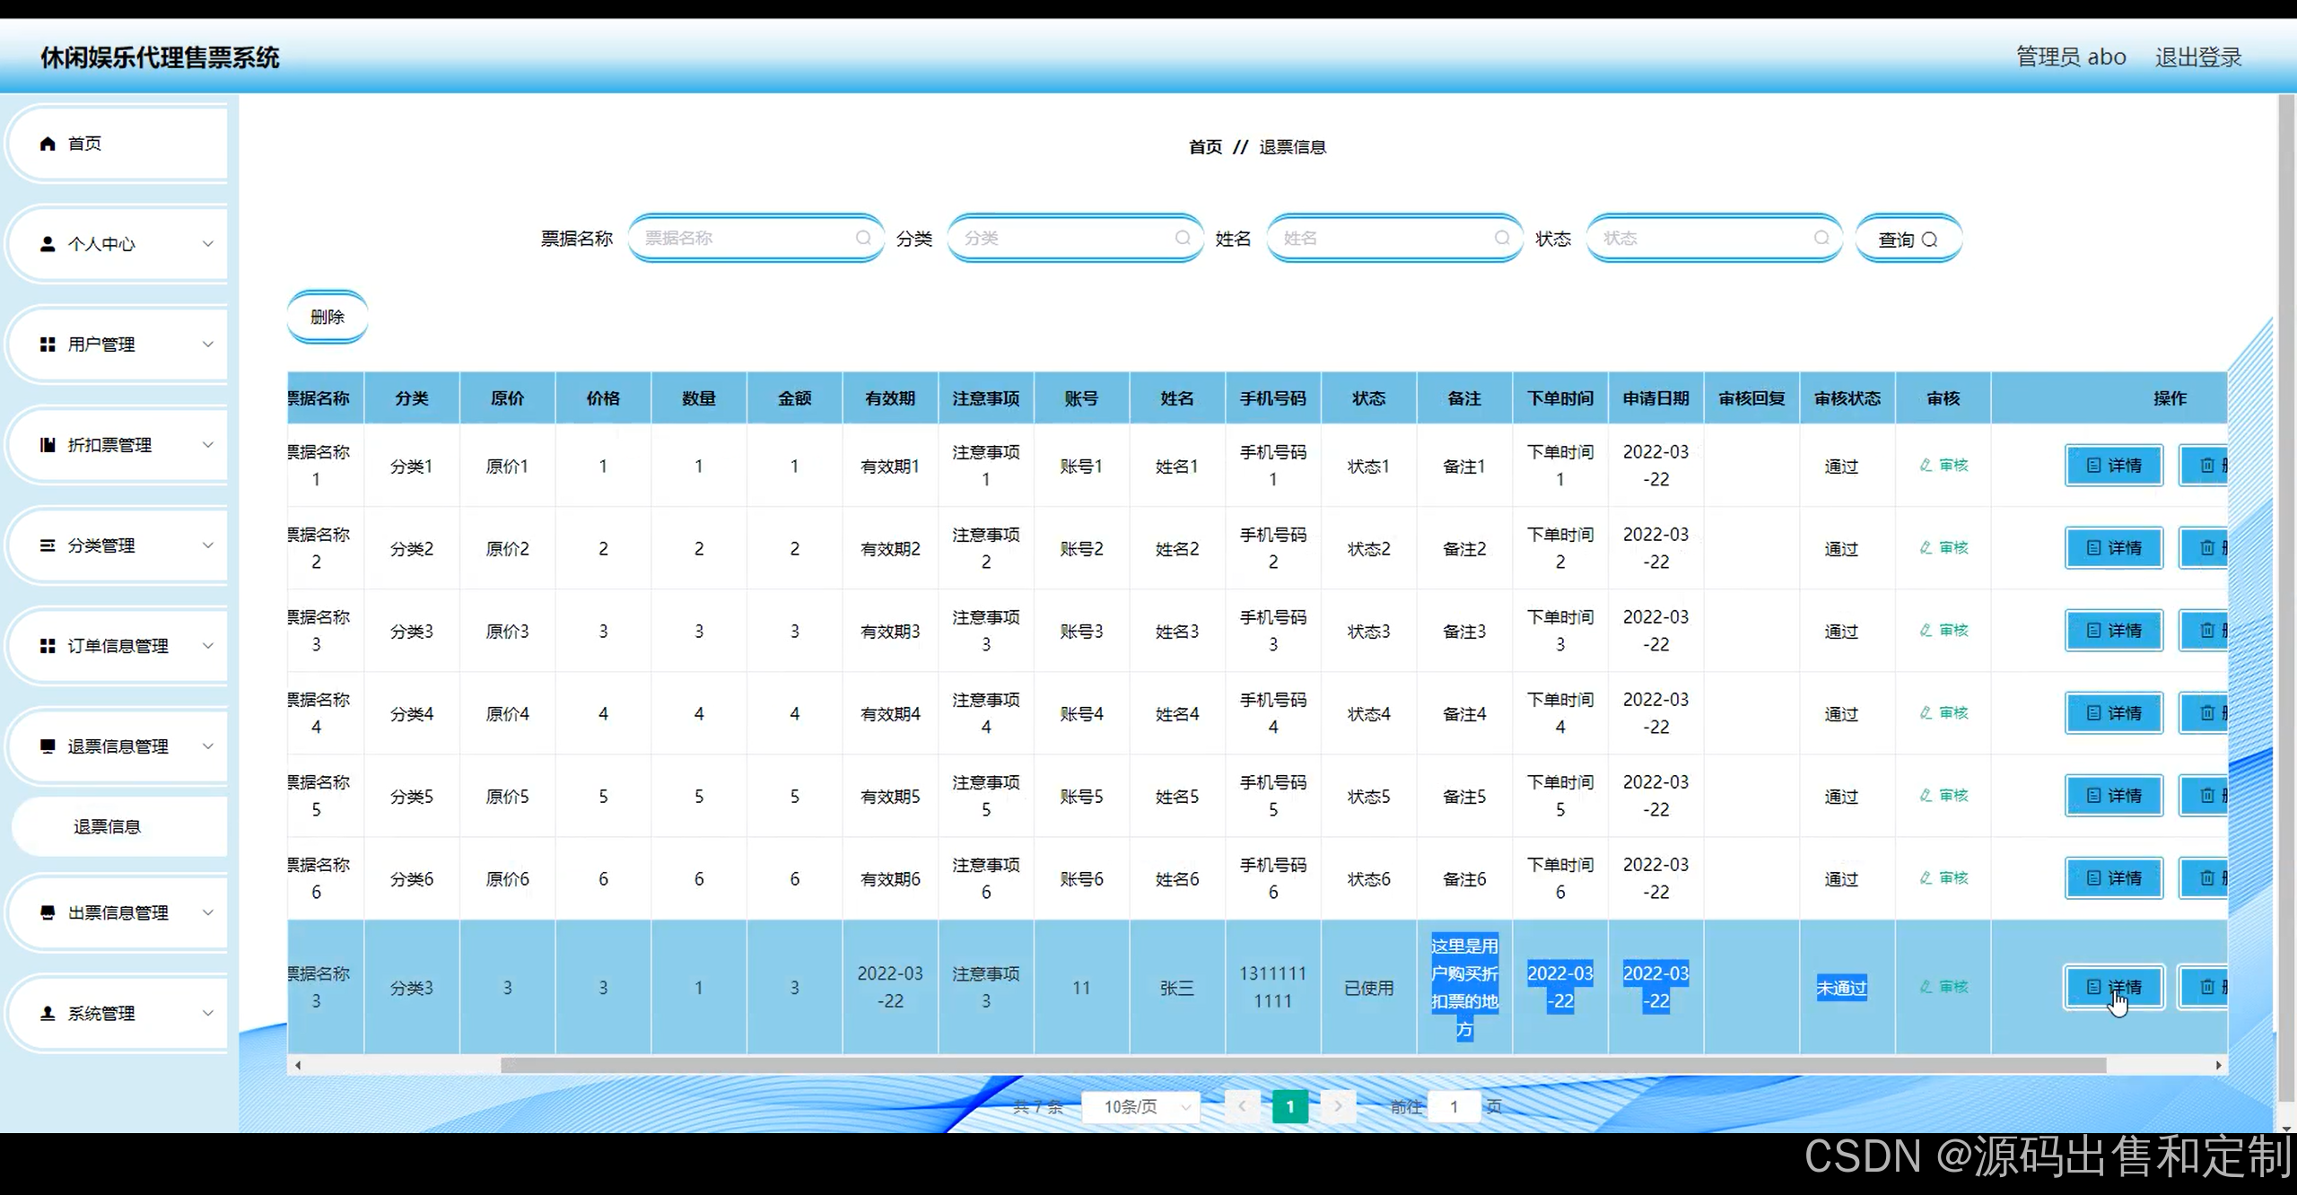Click the search icon in 票据名称 field
2297x1195 pixels.
[x=862, y=238]
